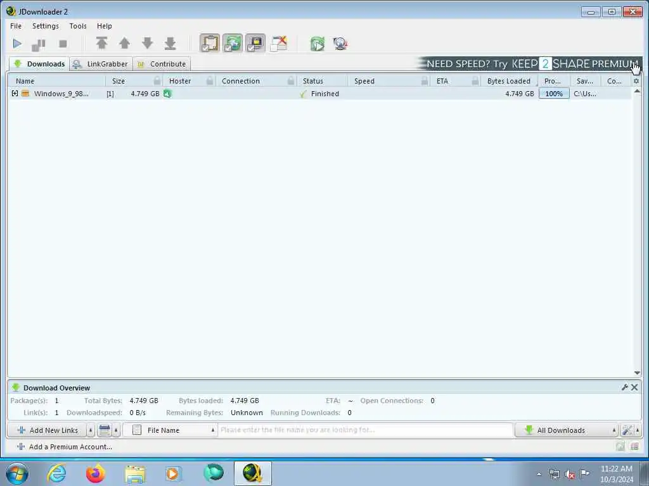
Task: Close the Download Overview panel
Action: [x=634, y=387]
